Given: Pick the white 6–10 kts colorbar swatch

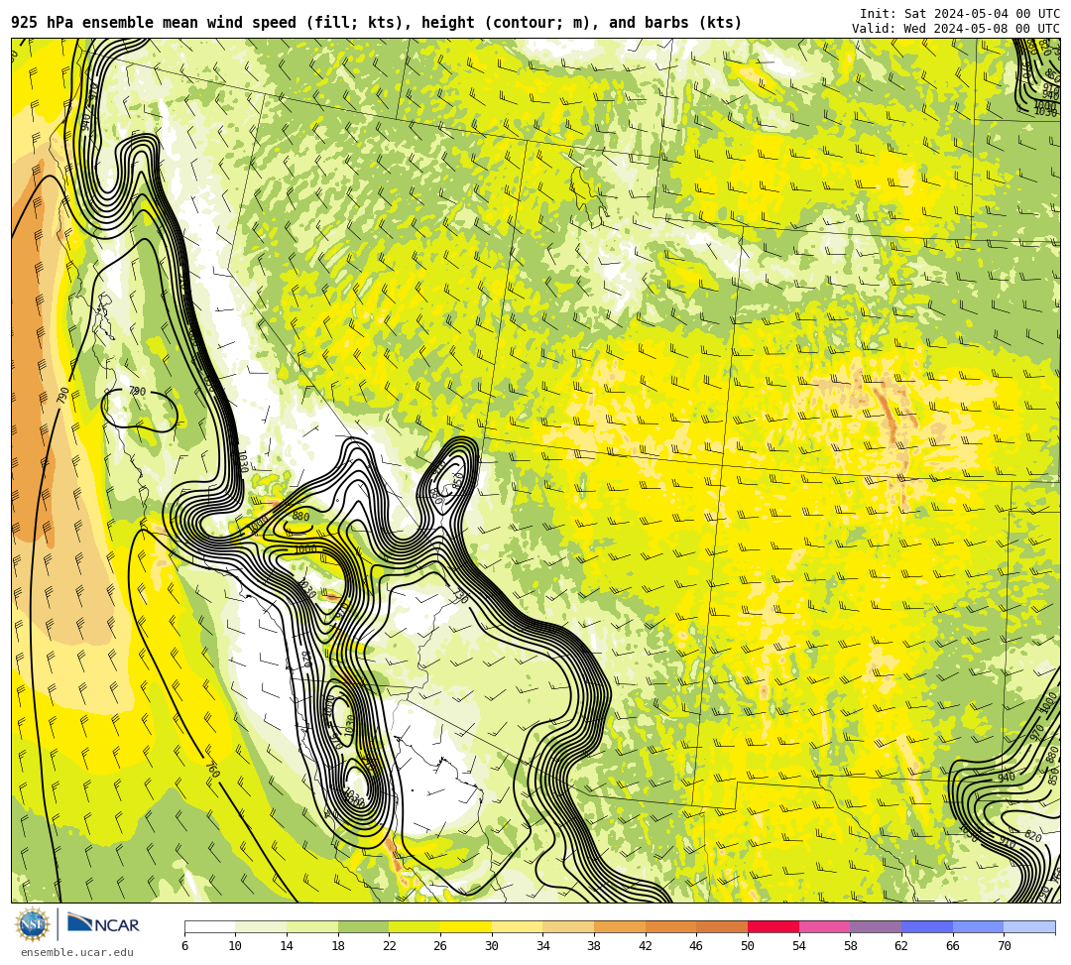Looking at the screenshot, I should [209, 926].
